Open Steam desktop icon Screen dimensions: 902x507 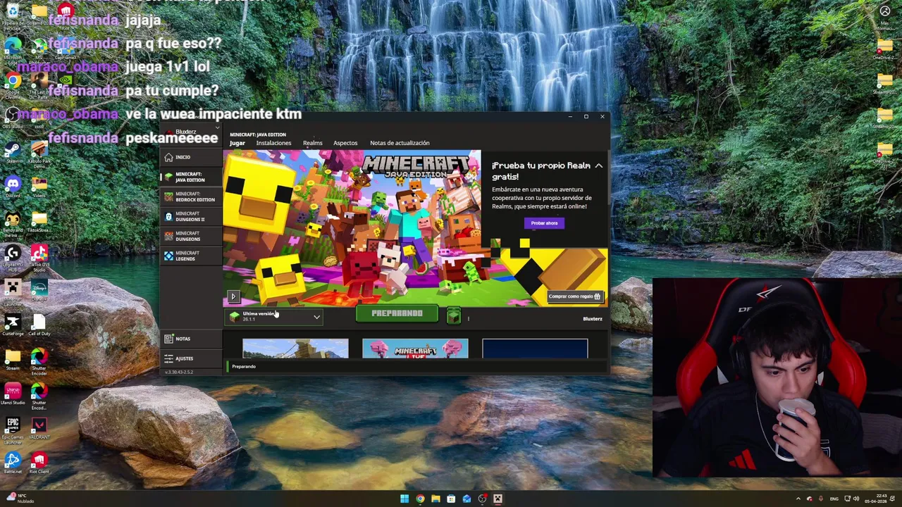[12, 153]
